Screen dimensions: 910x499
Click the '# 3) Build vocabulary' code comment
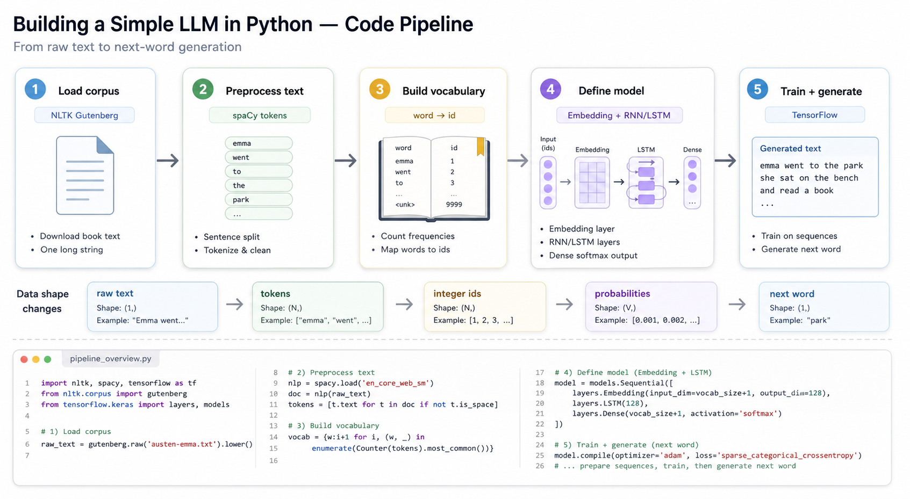coord(333,425)
